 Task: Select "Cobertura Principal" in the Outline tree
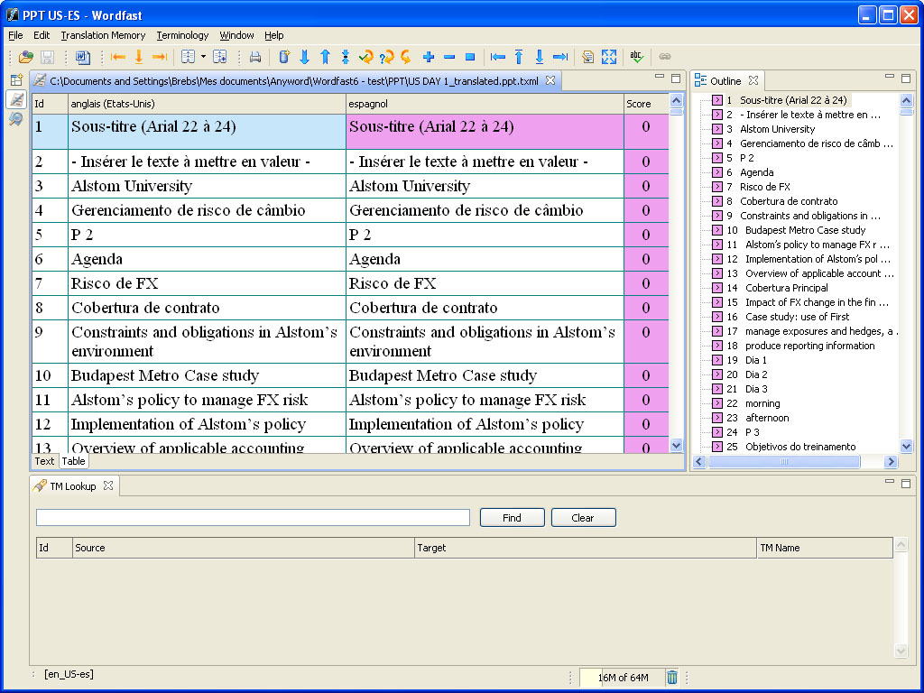[x=787, y=288]
